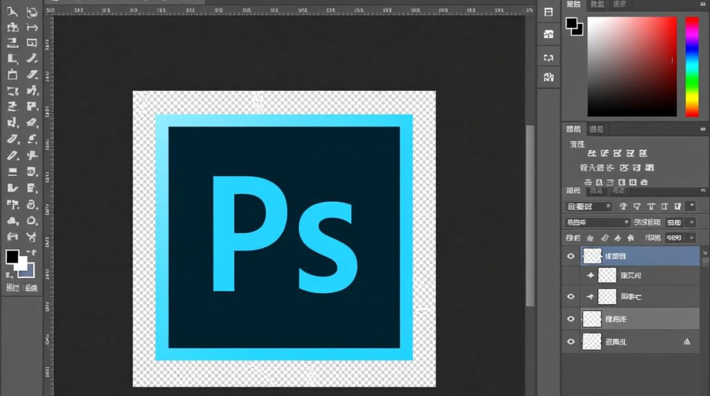Screen dimensions: 710x396
Task: Click the fifth layer filter icon in Layers panel
Action: [x=678, y=206]
